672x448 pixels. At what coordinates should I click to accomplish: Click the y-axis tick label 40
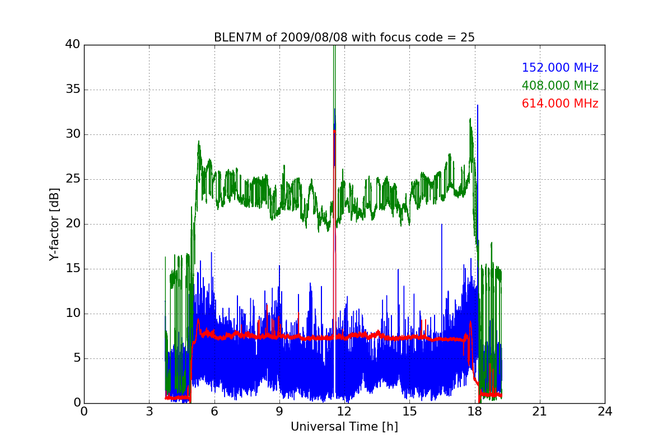[x=73, y=45]
